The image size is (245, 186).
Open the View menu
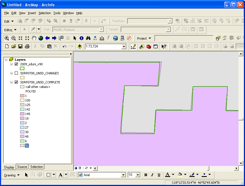[x=22, y=13]
